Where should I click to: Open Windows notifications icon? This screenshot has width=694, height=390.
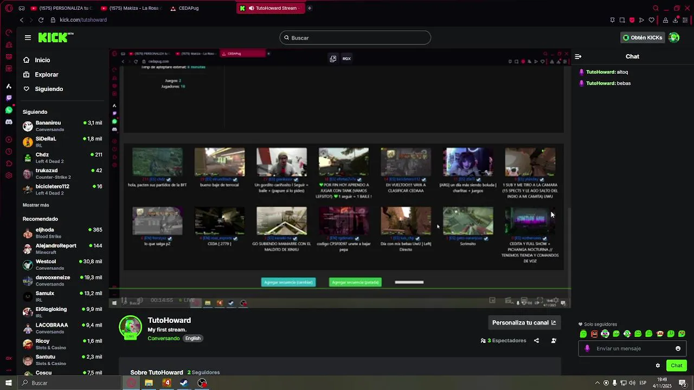pyautogui.click(x=683, y=383)
